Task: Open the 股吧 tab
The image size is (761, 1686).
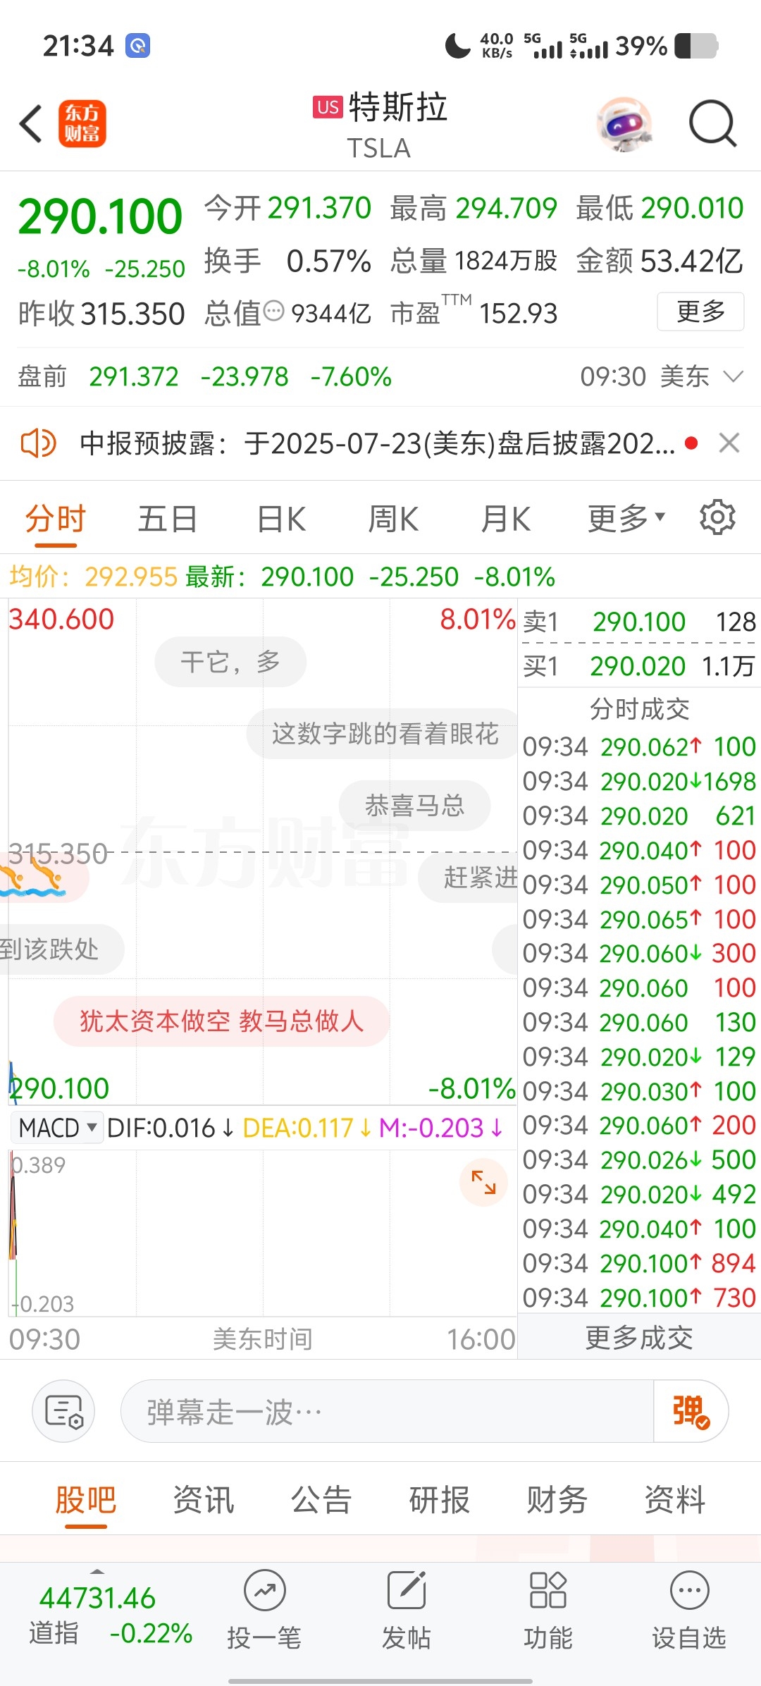Action: (86, 1500)
